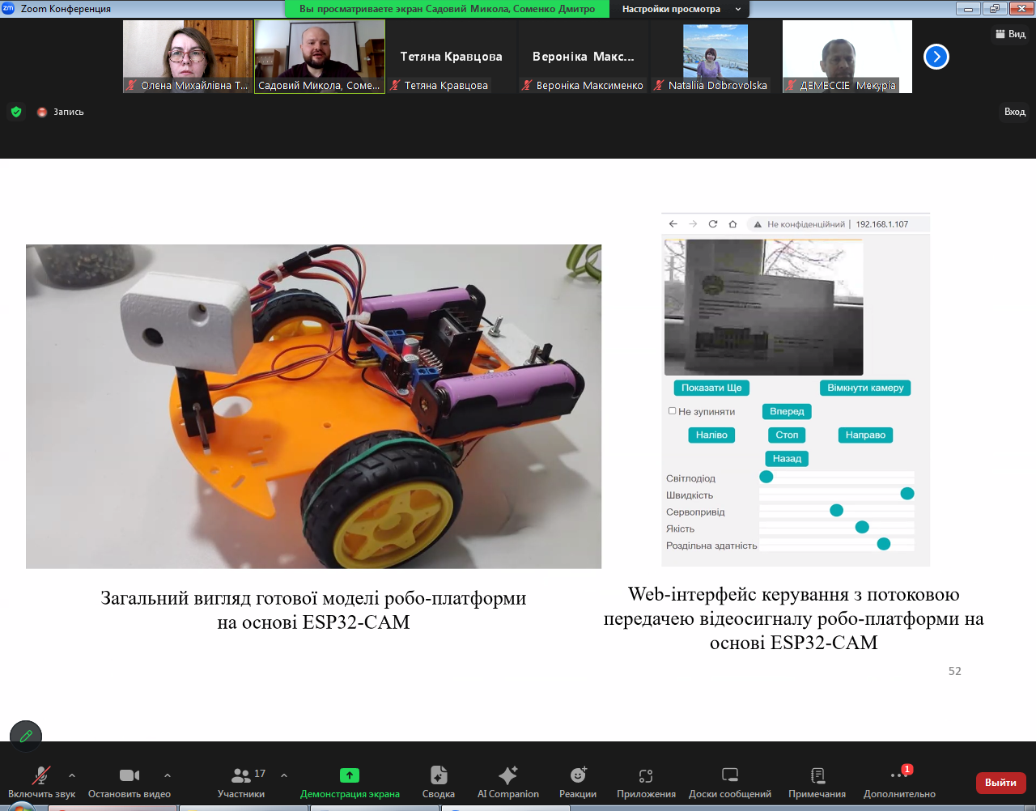The width and height of the screenshot is (1036, 811).
Task: Click the Apps (Приложения) icon
Action: (x=646, y=775)
